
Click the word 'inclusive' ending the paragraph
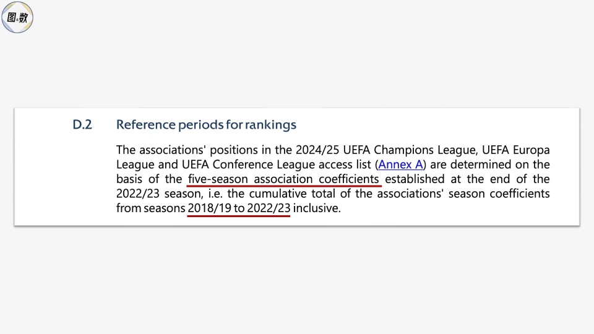pyautogui.click(x=316, y=208)
